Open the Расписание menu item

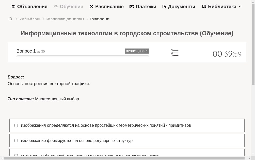click(109, 6)
